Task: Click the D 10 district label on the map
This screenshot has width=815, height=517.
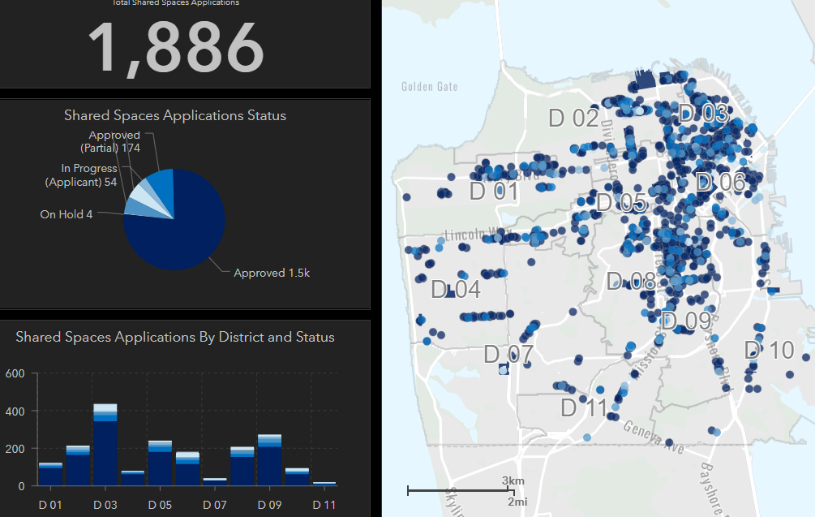Action: pyautogui.click(x=769, y=351)
